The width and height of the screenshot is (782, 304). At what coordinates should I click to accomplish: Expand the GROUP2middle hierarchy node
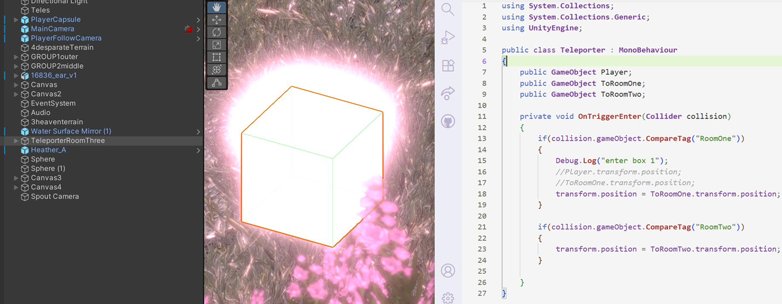(x=16, y=66)
